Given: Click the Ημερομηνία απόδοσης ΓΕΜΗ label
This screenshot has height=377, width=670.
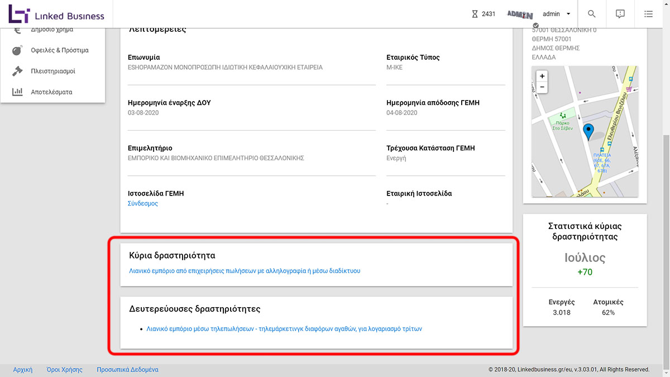Looking at the screenshot, I should point(433,103).
